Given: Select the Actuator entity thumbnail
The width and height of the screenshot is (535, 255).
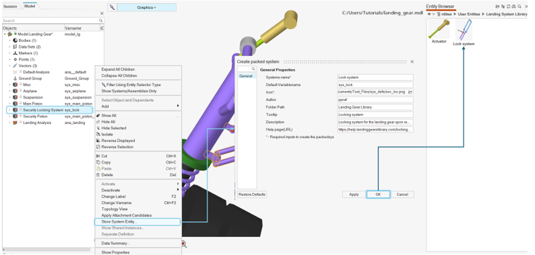Looking at the screenshot, I should coord(439,32).
